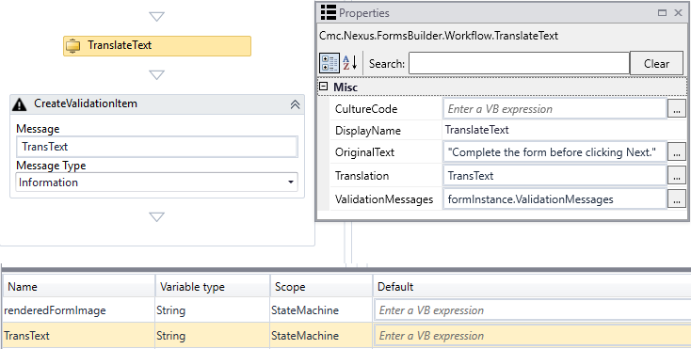Focus the Properties search box
The width and height of the screenshot is (691, 349).
519,63
